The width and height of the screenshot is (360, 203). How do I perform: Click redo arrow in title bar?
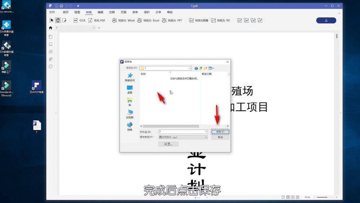click(71, 6)
